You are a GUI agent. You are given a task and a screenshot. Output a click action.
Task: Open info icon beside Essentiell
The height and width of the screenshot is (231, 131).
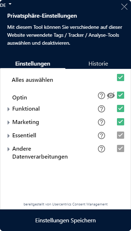[x=101, y=136]
